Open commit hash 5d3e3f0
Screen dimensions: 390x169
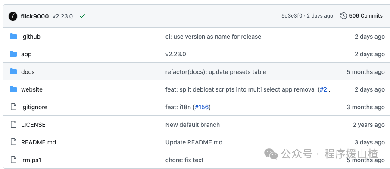coord(291,16)
